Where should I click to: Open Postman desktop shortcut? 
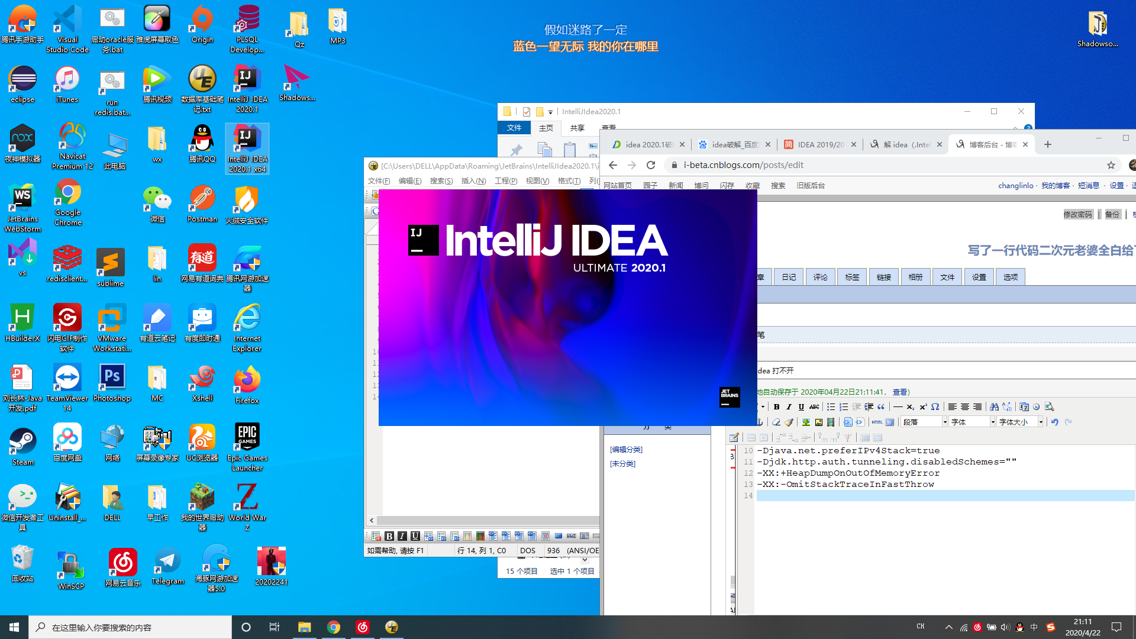click(202, 204)
